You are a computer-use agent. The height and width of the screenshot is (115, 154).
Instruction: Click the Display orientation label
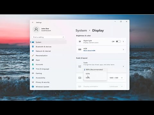pos(90,87)
